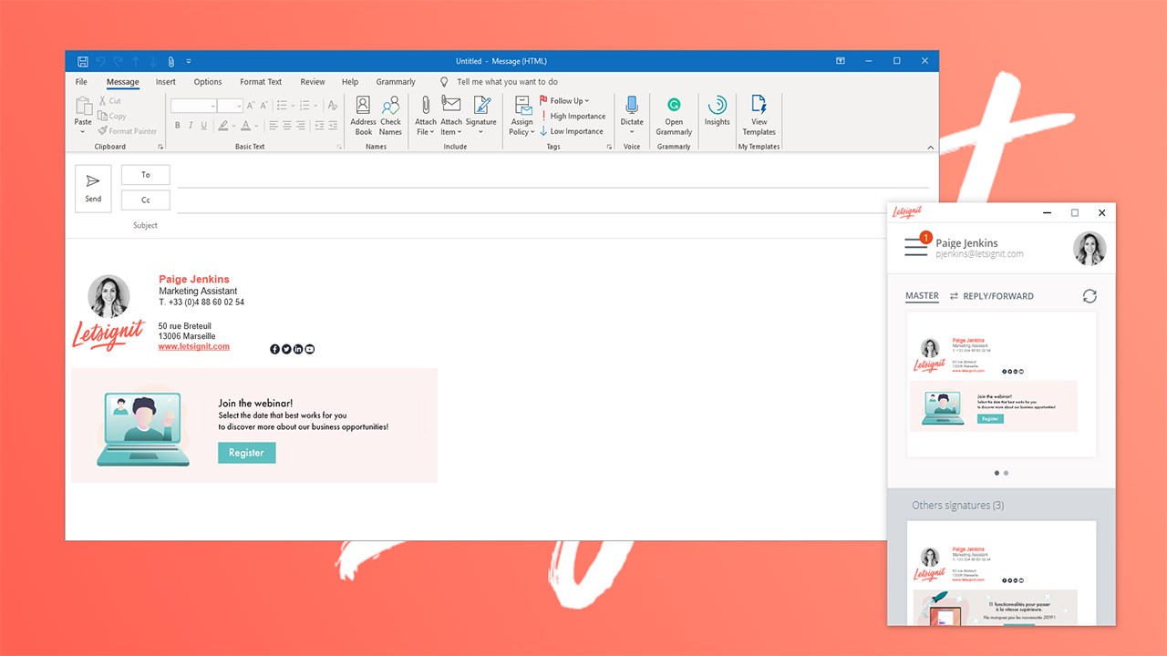Collapse the ribbon with the chevron

pos(931,147)
